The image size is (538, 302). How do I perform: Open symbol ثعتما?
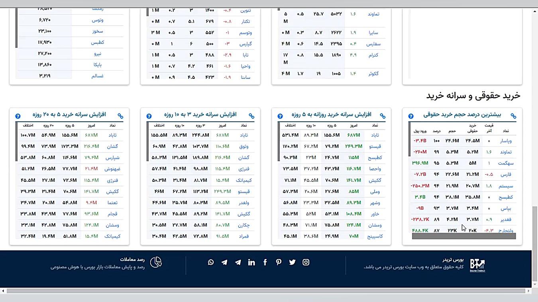(x=113, y=203)
